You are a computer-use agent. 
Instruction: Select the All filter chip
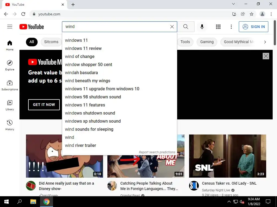pyautogui.click(x=32, y=42)
